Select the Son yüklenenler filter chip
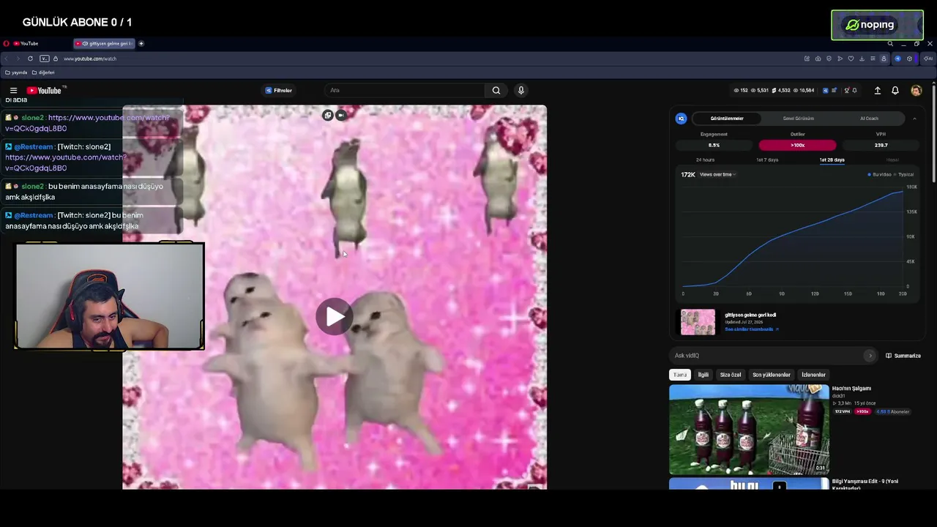Screen dimensions: 937x527 point(772,375)
